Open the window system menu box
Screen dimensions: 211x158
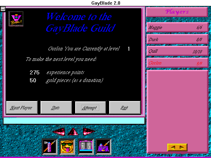[x=3, y=9]
